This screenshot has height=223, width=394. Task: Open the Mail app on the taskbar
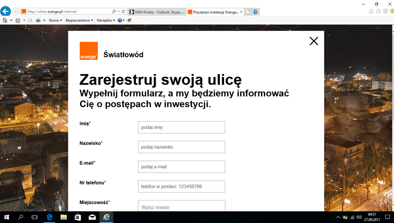coord(92,217)
